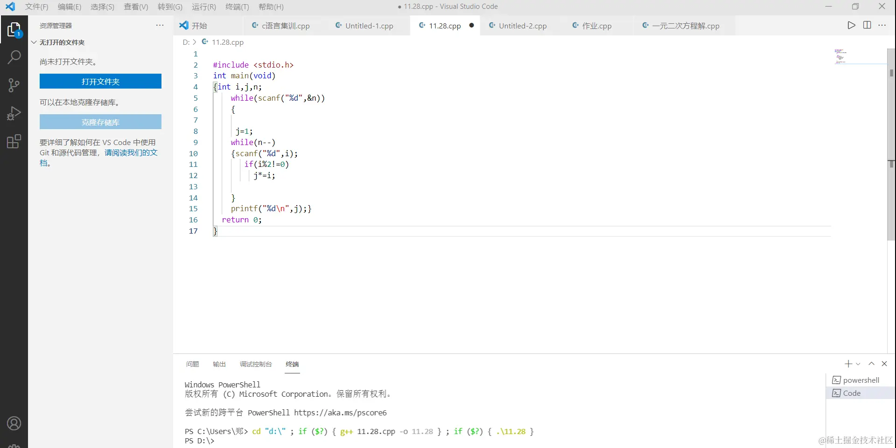
Task: Switch to the Untitled-1.cpp tab
Action: click(369, 26)
